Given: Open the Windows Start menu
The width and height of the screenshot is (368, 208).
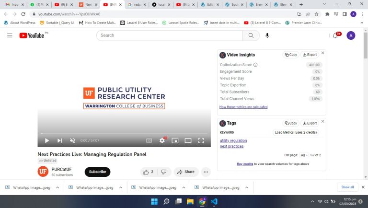Looking at the screenshot, I should pyautogui.click(x=154, y=201).
